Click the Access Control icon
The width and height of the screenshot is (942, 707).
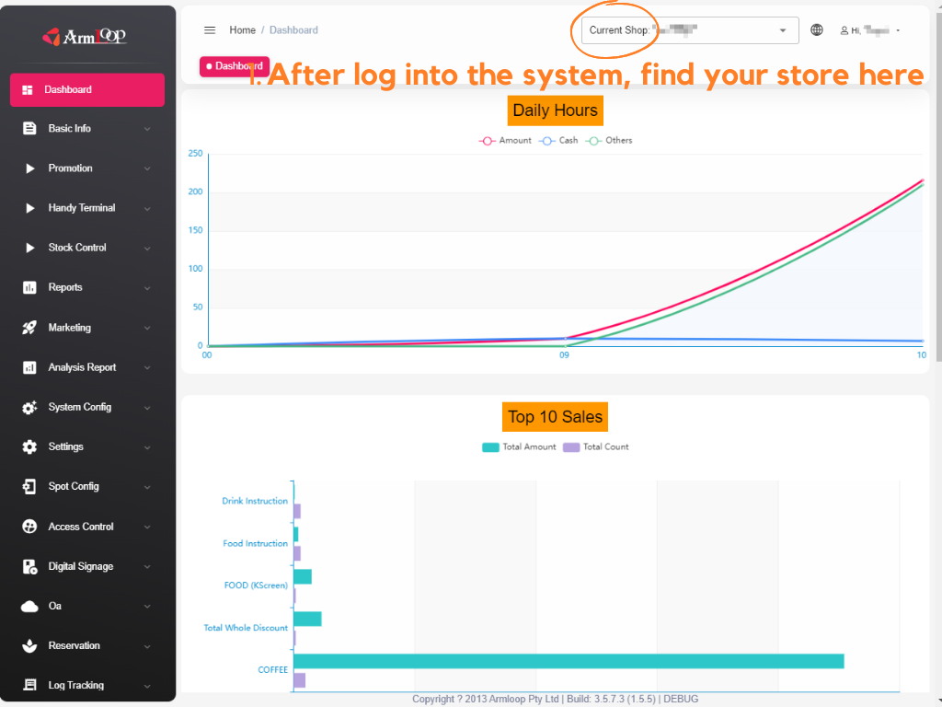coord(29,527)
